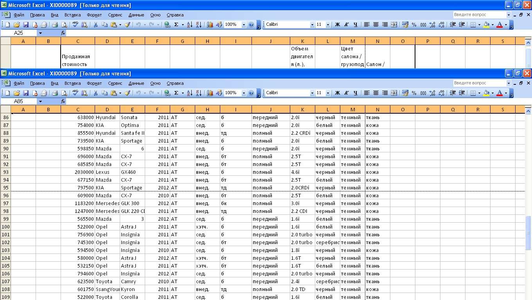Click Merge and Center in front window

coord(394,93)
